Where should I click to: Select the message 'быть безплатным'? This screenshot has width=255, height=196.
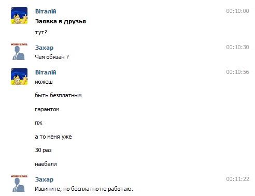(x=58, y=95)
